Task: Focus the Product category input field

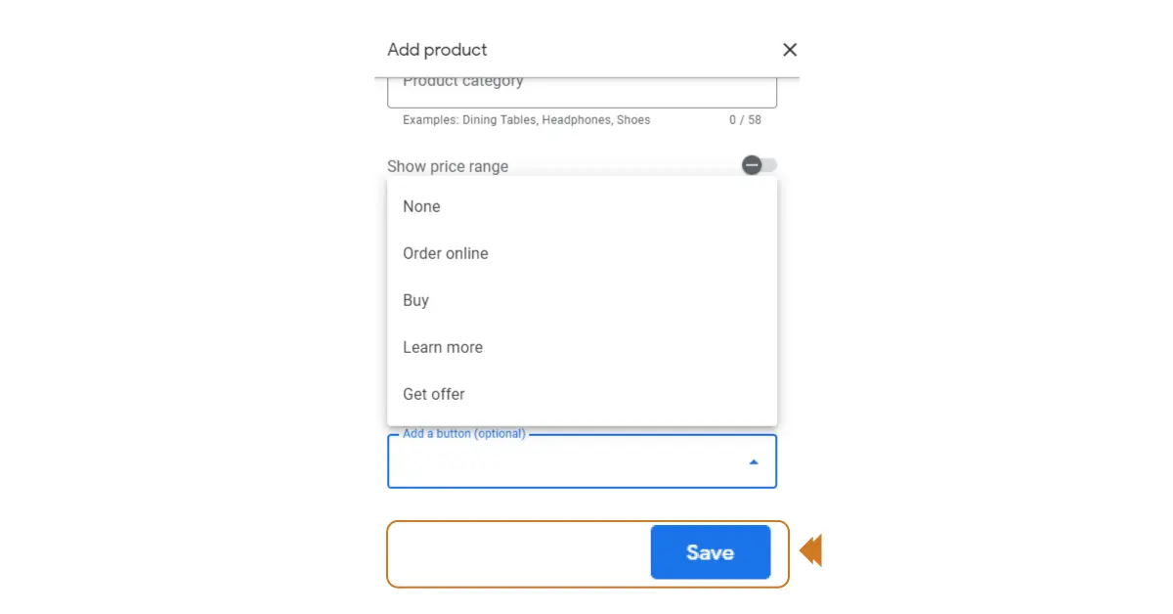Action: 582,90
